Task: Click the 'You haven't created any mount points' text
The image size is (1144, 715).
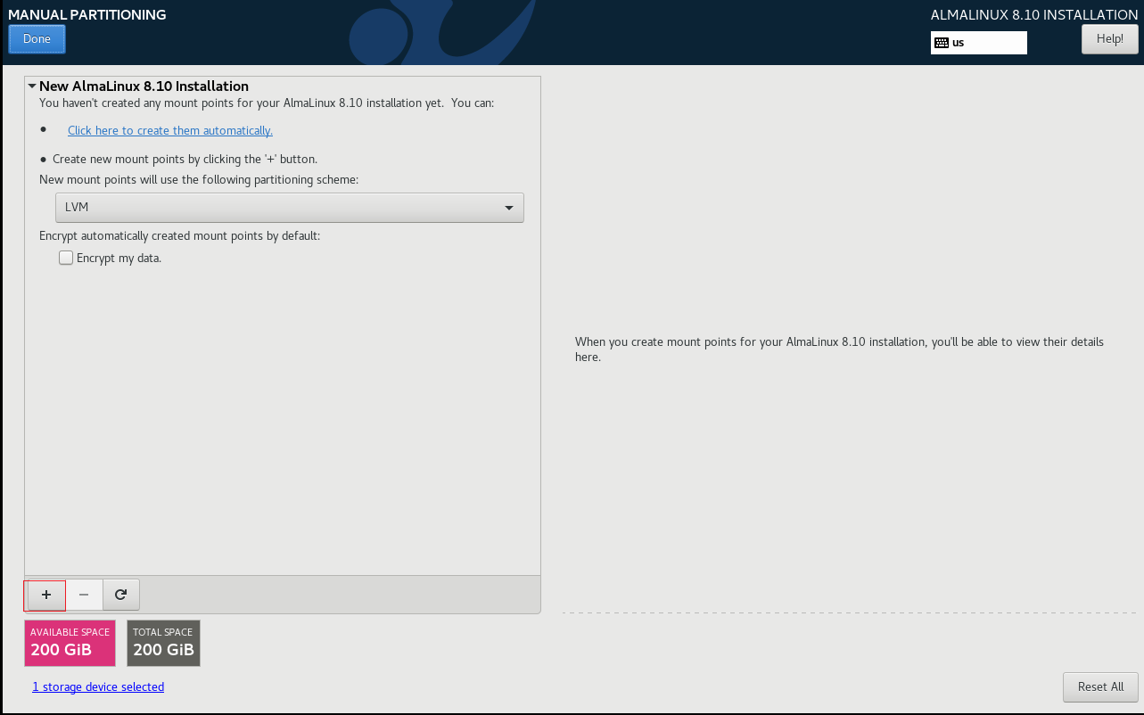Action: pos(267,103)
